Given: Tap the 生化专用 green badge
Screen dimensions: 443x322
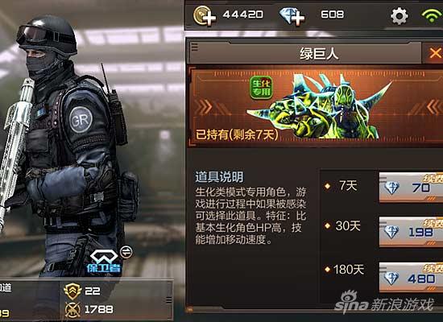Looking at the screenshot, I should [261, 88].
